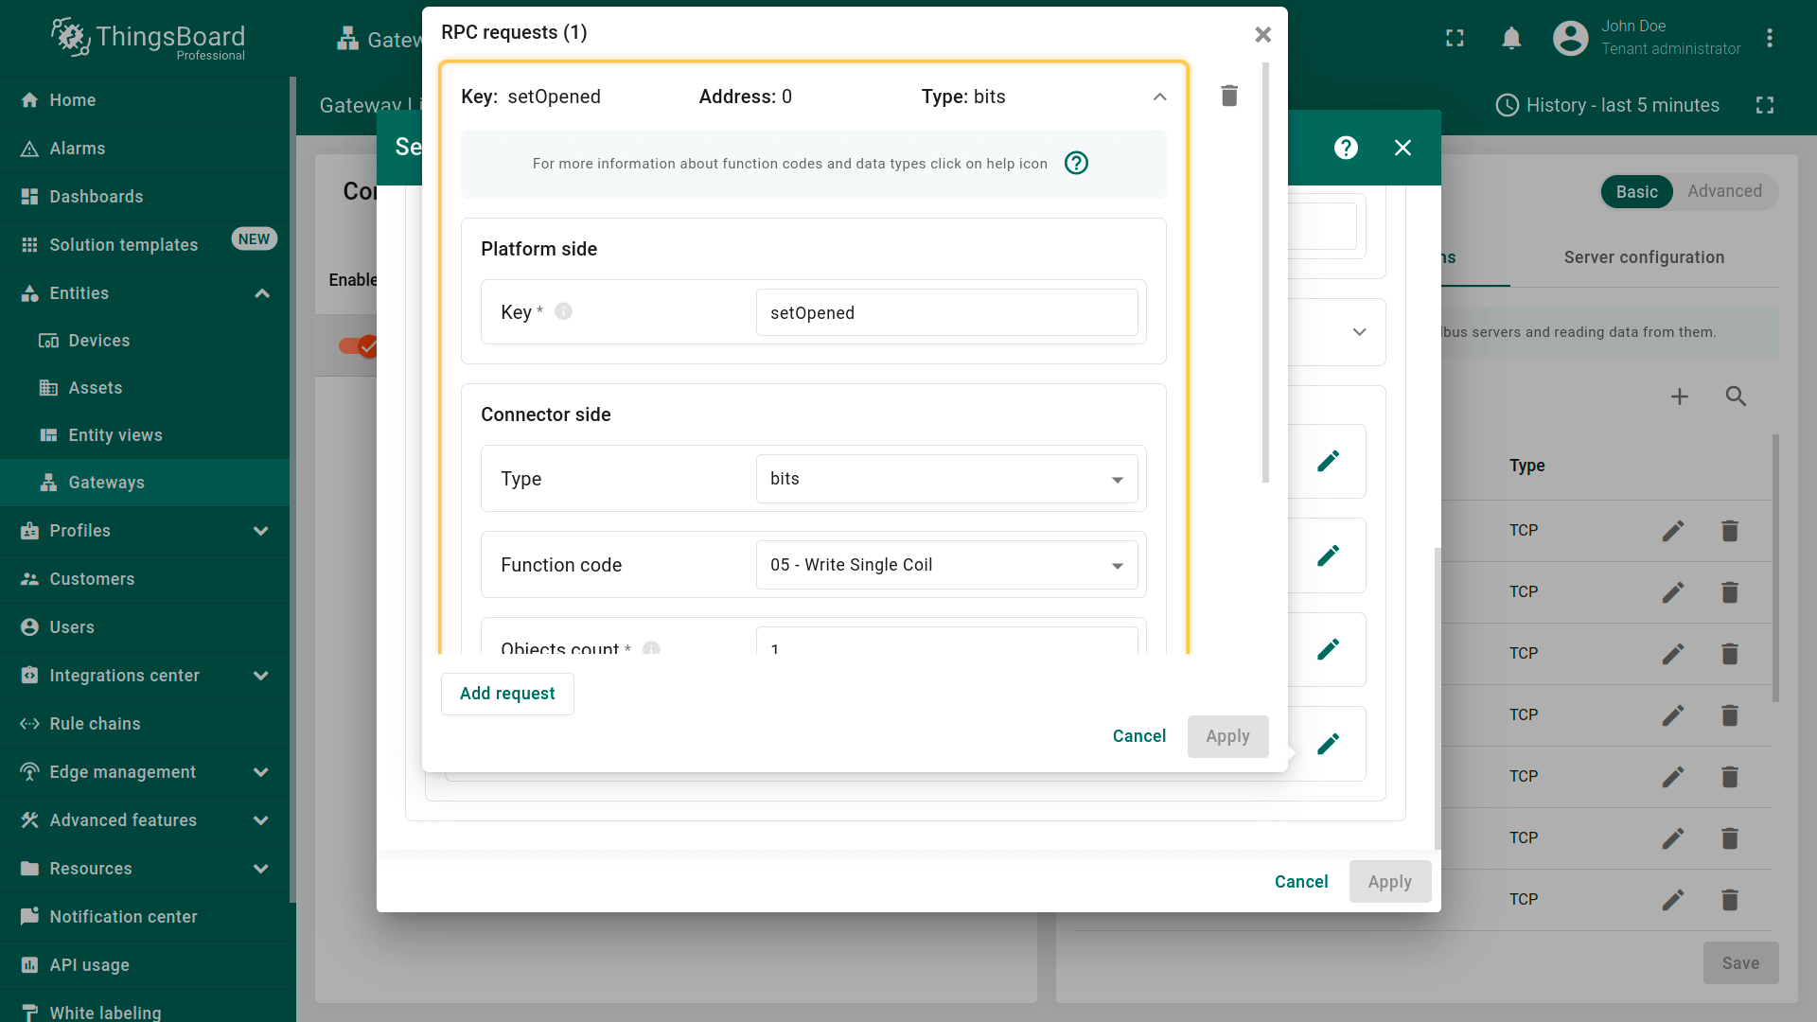Open the notifications bell

pyautogui.click(x=1511, y=38)
